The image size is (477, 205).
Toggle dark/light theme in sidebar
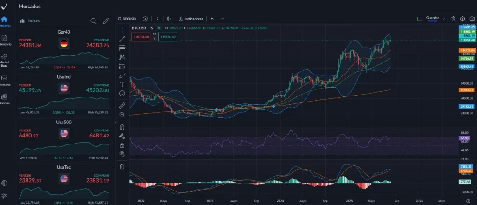tap(4, 183)
